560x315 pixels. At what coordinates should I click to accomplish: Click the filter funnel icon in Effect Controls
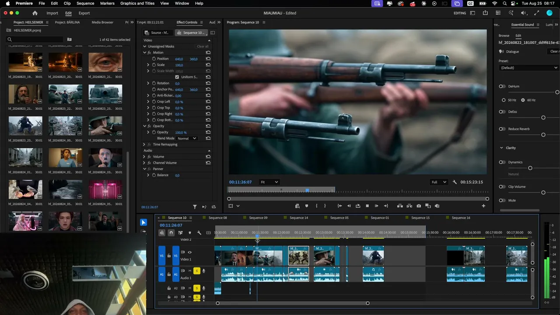point(195,207)
